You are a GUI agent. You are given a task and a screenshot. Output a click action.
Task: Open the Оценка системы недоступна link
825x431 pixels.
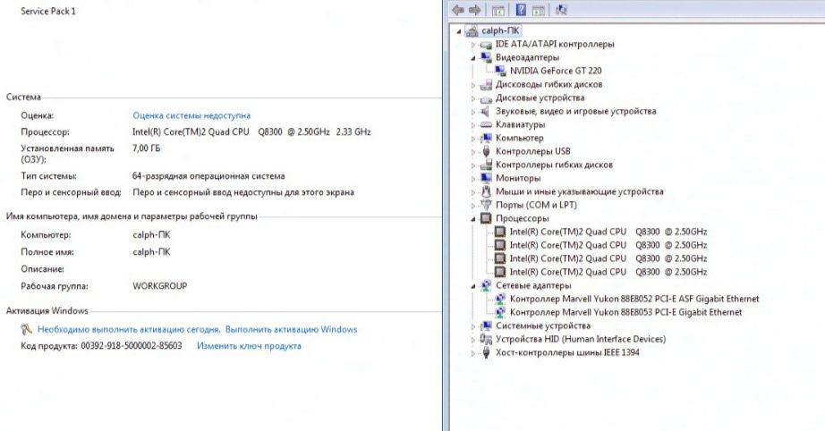click(191, 115)
